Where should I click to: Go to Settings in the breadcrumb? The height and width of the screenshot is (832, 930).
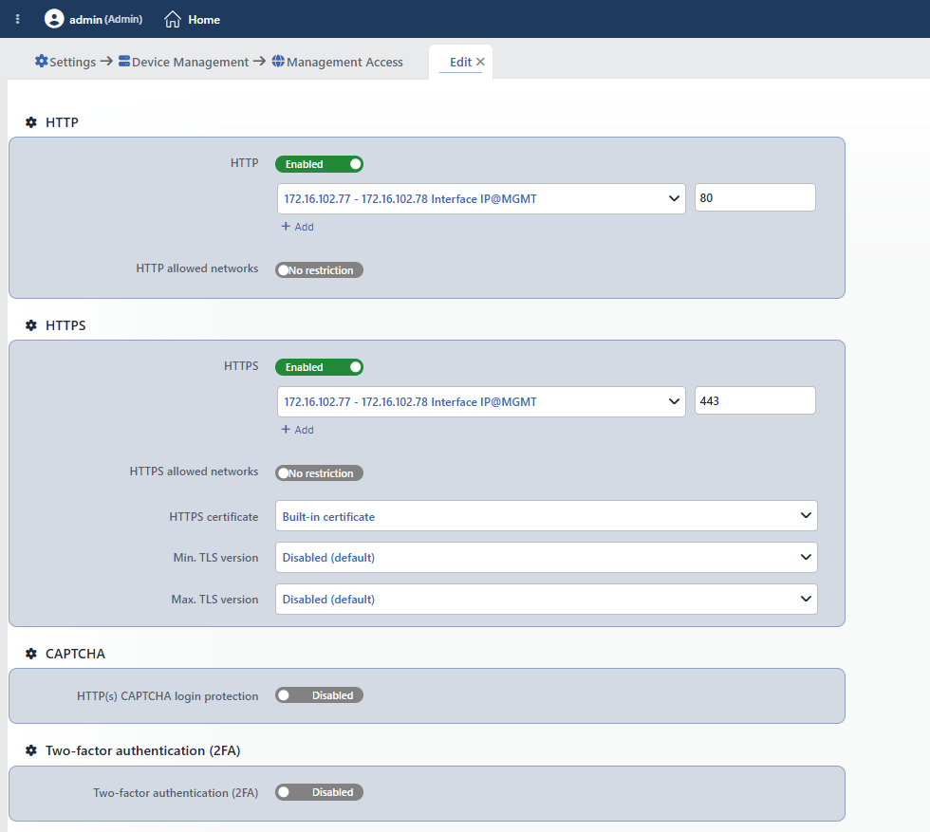point(72,62)
